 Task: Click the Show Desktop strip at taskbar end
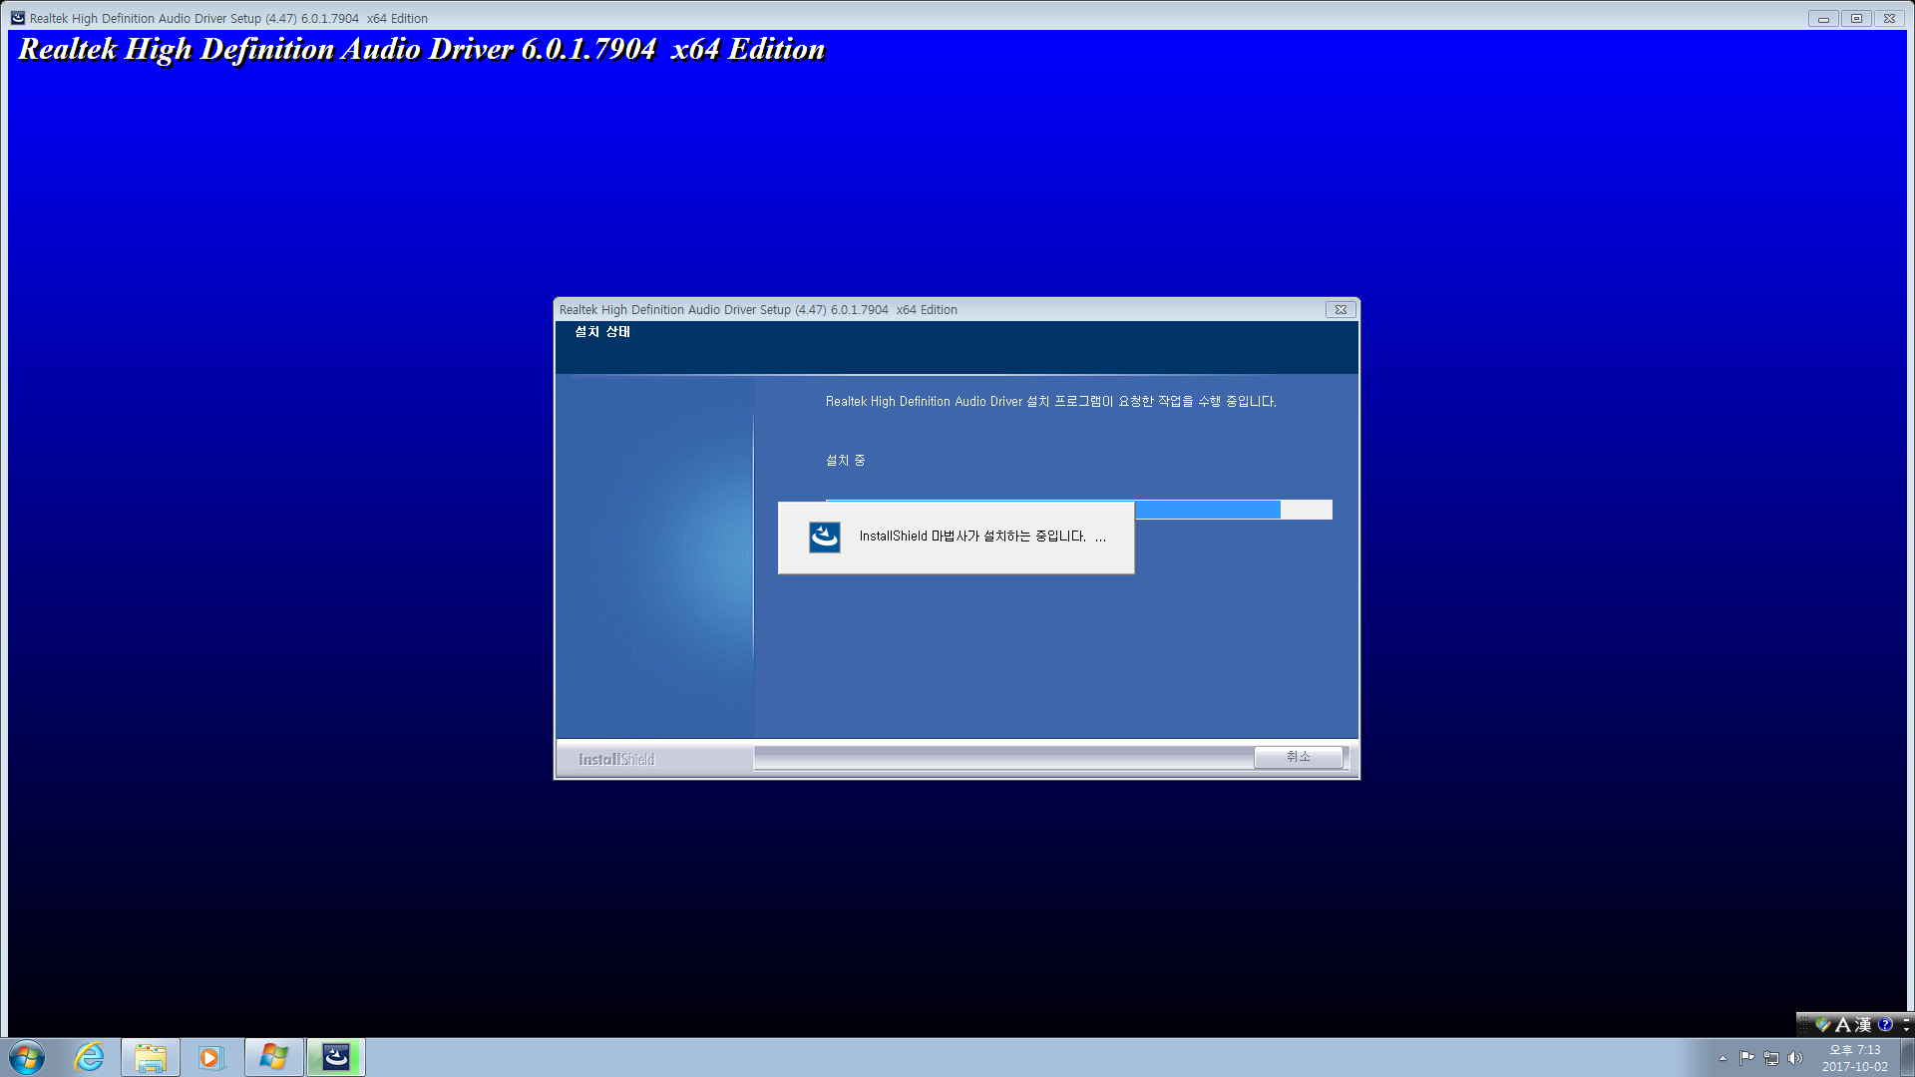point(1907,1057)
